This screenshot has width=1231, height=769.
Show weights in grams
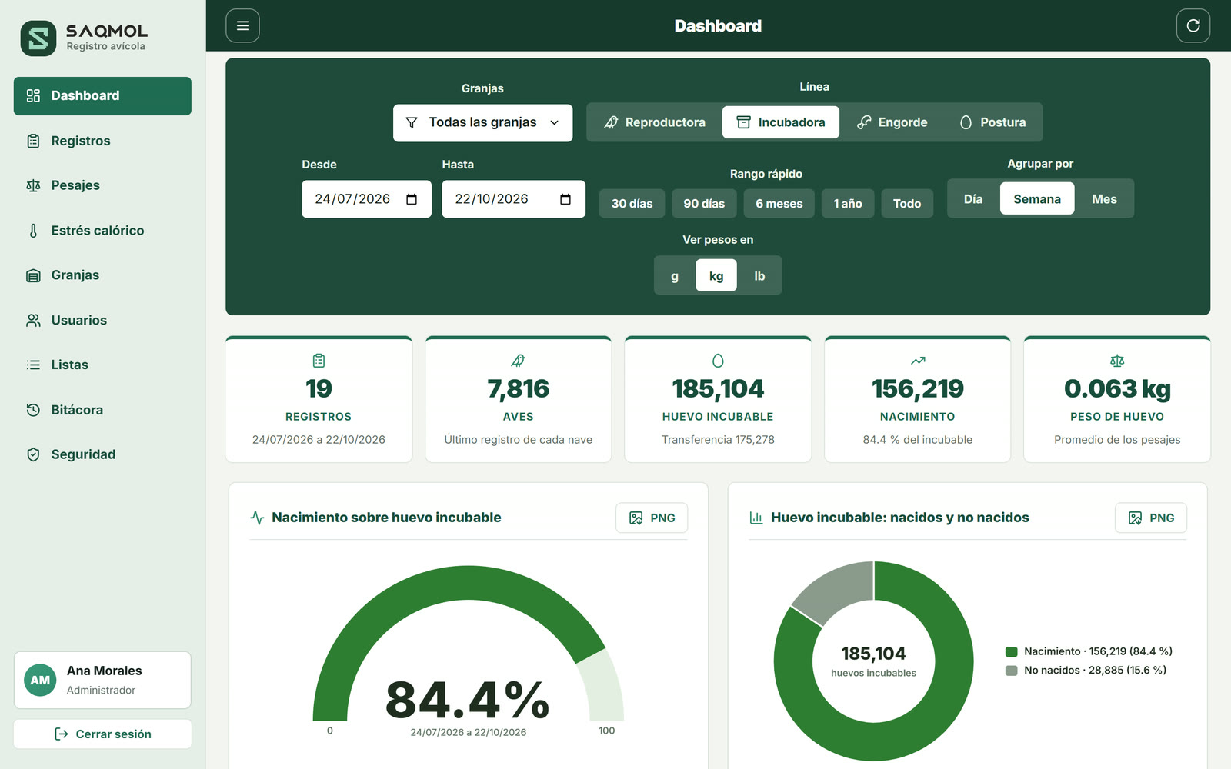click(x=675, y=275)
